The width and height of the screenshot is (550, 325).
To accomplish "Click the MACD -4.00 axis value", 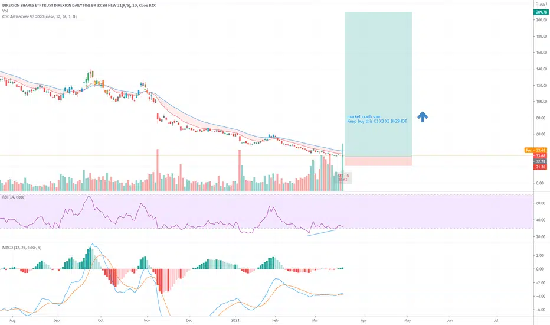I will 541,296.
